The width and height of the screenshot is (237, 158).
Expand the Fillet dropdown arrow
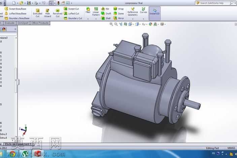coord(88,19)
